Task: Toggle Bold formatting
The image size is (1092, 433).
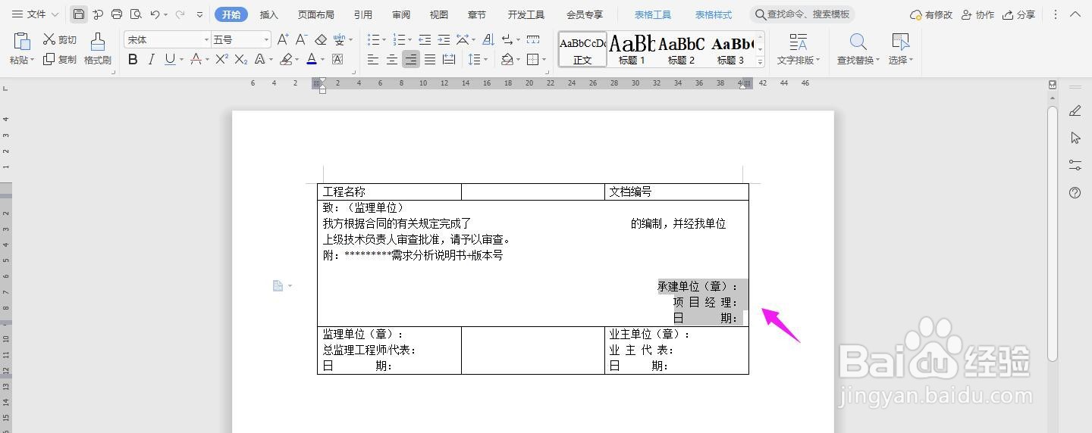Action: coord(133,59)
